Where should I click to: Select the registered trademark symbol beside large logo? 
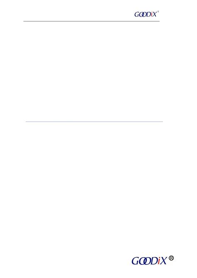click(x=171, y=258)
